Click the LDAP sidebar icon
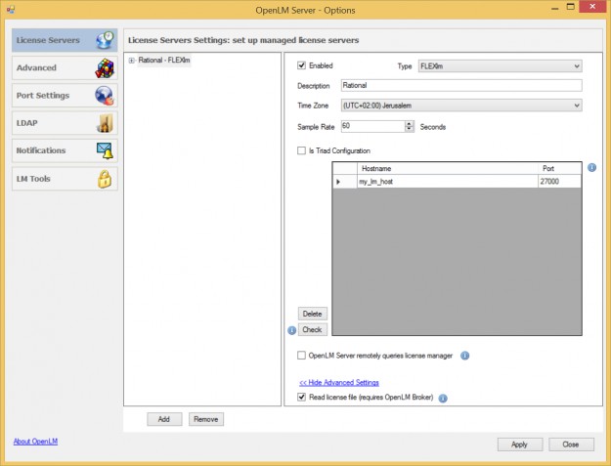611x466 pixels. 105,123
